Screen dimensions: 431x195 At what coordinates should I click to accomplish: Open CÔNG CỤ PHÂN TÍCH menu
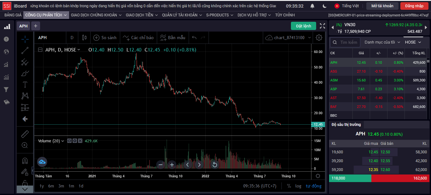[x=46, y=15]
